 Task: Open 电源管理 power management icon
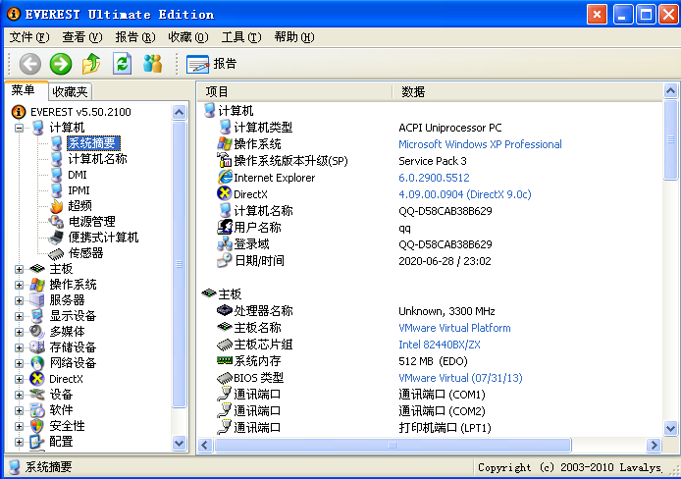click(57, 222)
